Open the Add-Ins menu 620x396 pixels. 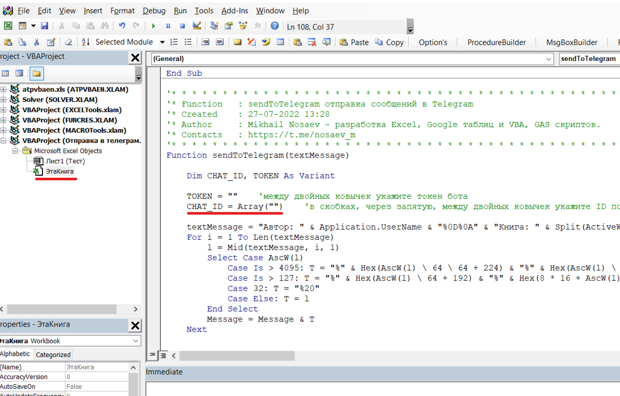tap(235, 10)
